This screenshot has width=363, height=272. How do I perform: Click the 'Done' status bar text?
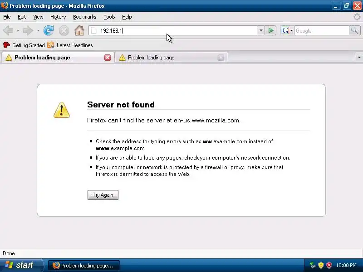[9, 253]
